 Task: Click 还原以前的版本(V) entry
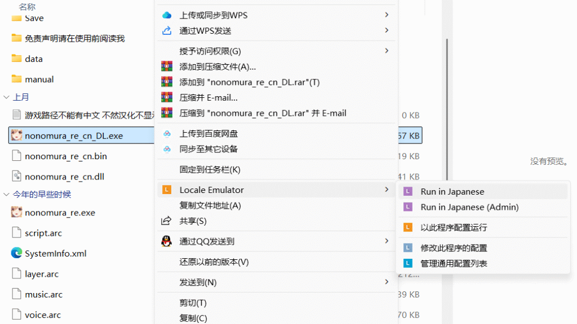point(214,262)
